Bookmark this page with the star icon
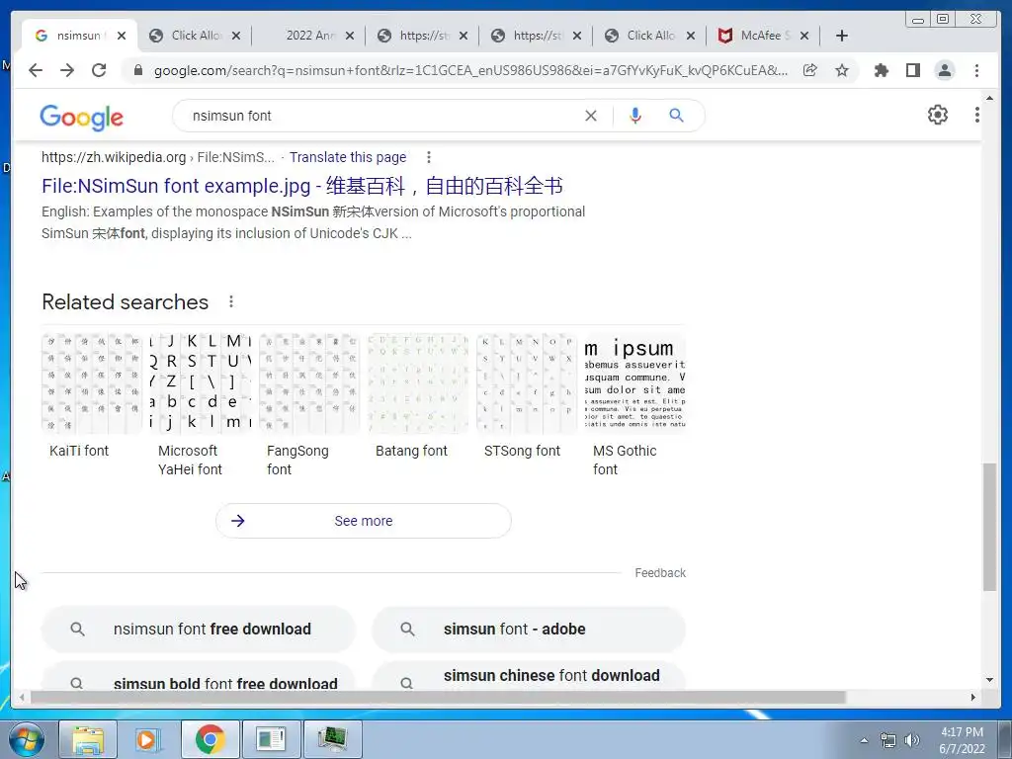This screenshot has height=759, width=1012. point(842,70)
